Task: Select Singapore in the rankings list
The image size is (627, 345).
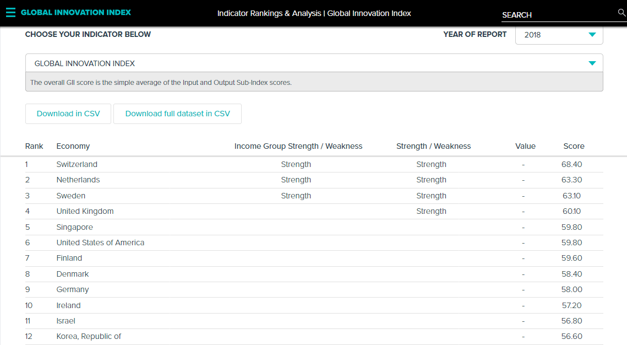Action: point(74,227)
